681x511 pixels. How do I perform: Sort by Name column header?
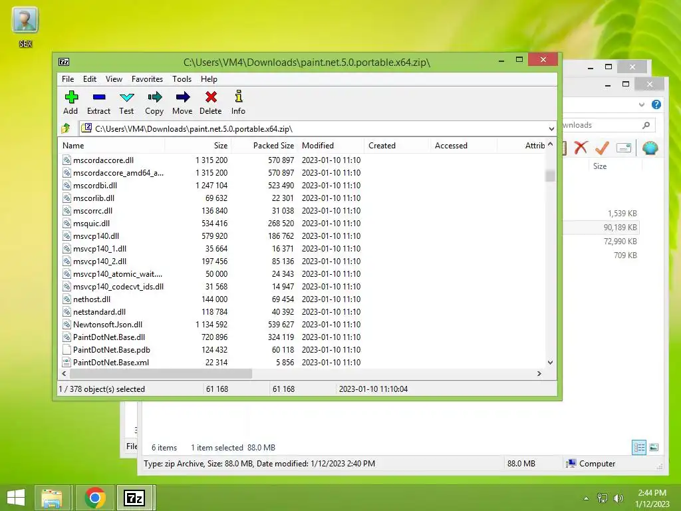click(x=111, y=146)
